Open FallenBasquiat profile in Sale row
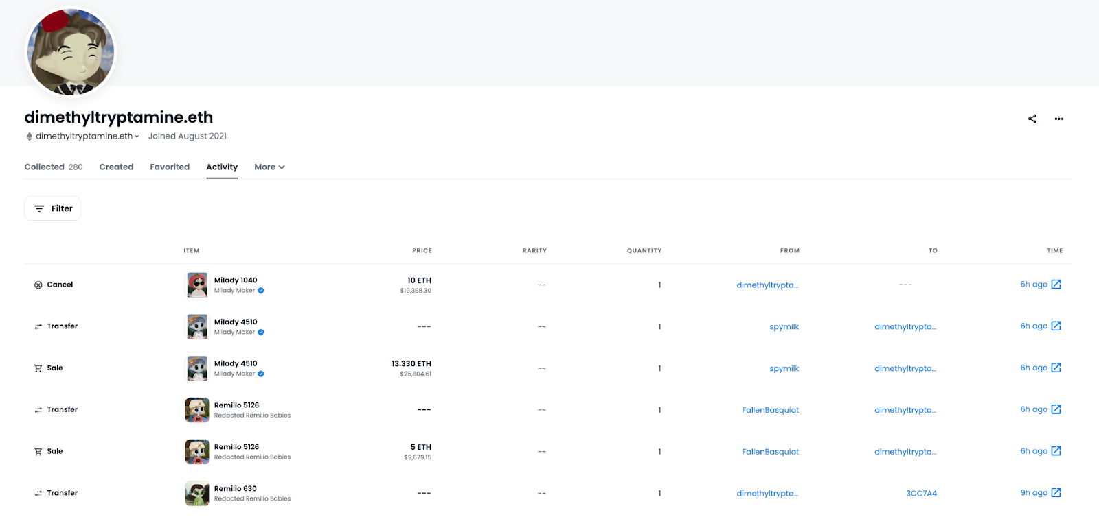 [x=770, y=452]
